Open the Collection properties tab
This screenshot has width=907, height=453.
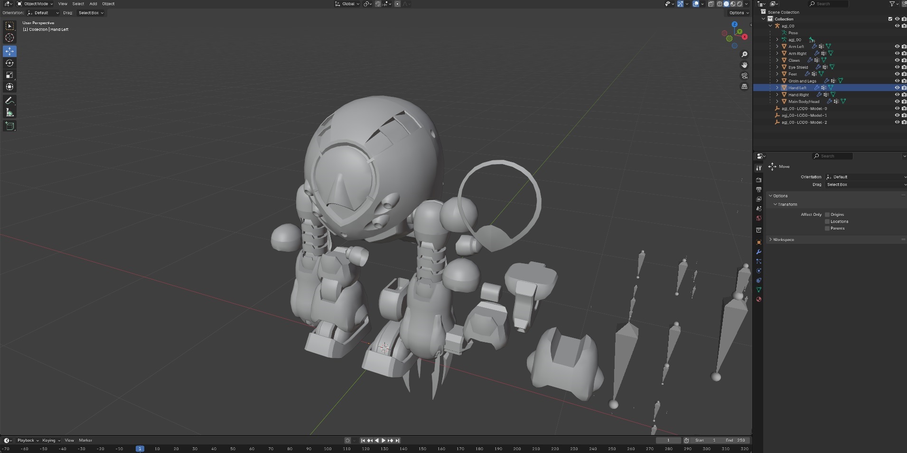[758, 230]
